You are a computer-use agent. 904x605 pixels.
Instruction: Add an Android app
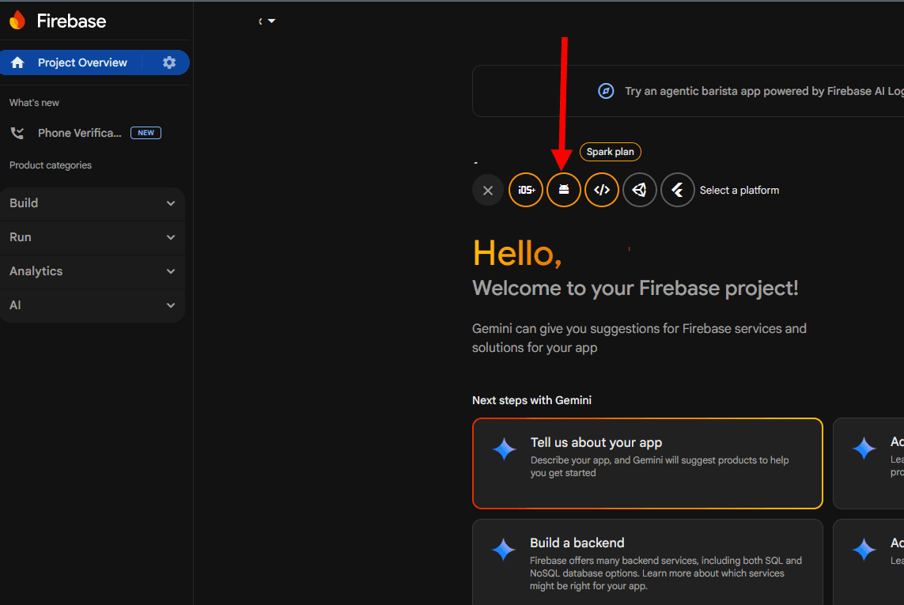(564, 190)
